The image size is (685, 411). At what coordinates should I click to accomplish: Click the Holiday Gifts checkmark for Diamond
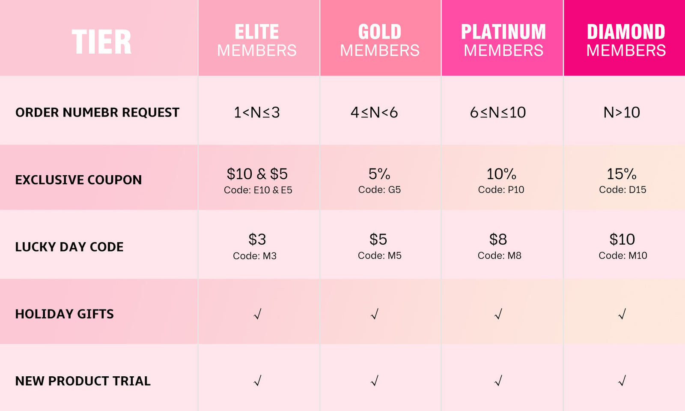(x=622, y=314)
